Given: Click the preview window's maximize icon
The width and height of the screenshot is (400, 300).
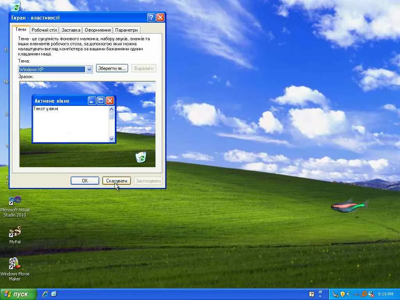Looking at the screenshot, I should tap(101, 101).
